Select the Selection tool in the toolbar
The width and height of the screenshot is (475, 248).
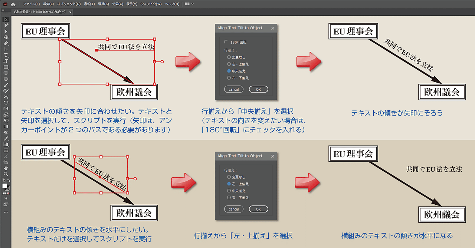[6, 19]
